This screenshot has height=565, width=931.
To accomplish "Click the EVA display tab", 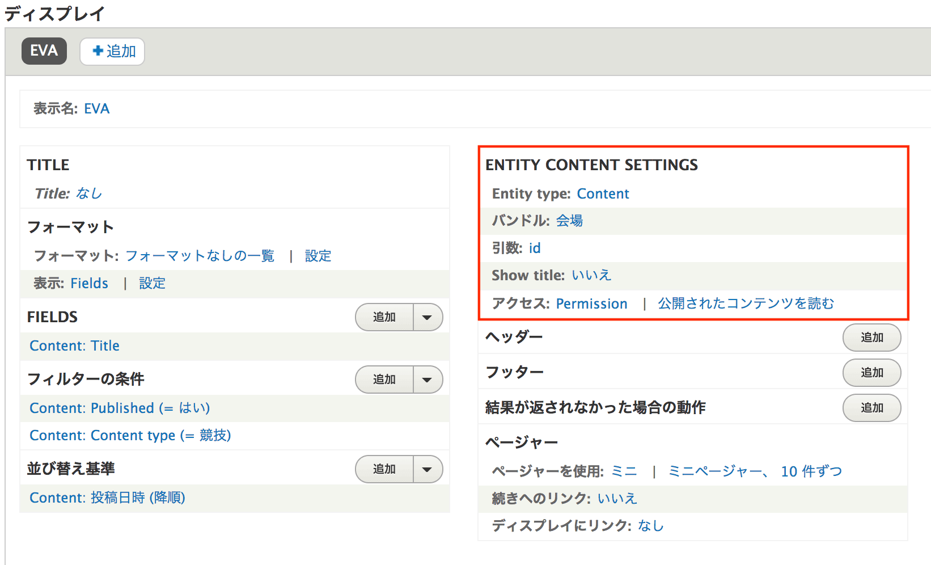I will [x=44, y=51].
